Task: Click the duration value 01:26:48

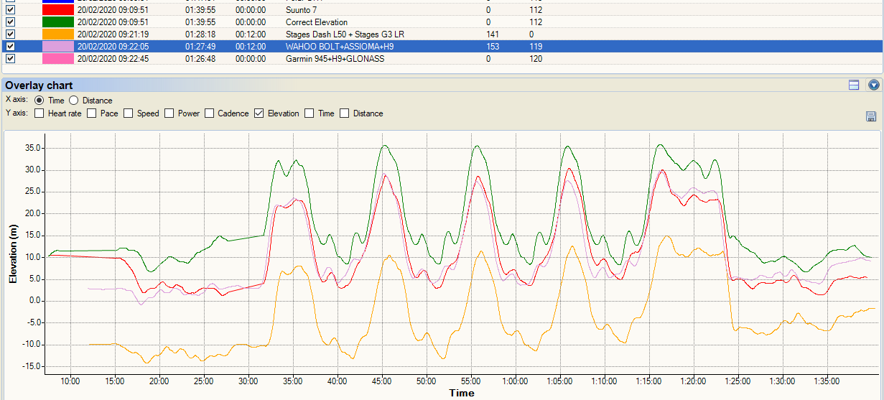Action: point(200,58)
